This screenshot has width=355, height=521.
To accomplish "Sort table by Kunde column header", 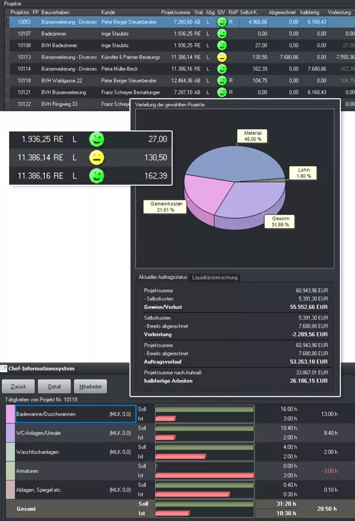I will pyautogui.click(x=108, y=12).
